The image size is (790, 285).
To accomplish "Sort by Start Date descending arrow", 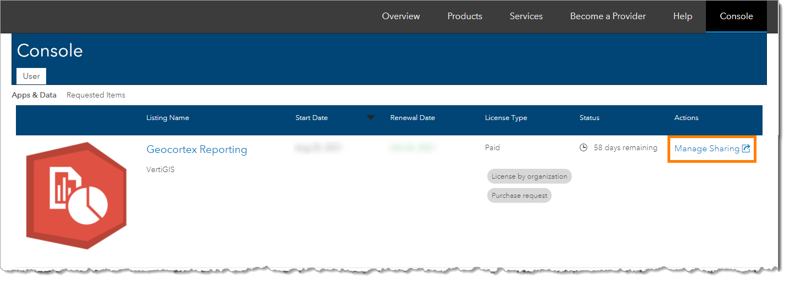I will tap(371, 117).
